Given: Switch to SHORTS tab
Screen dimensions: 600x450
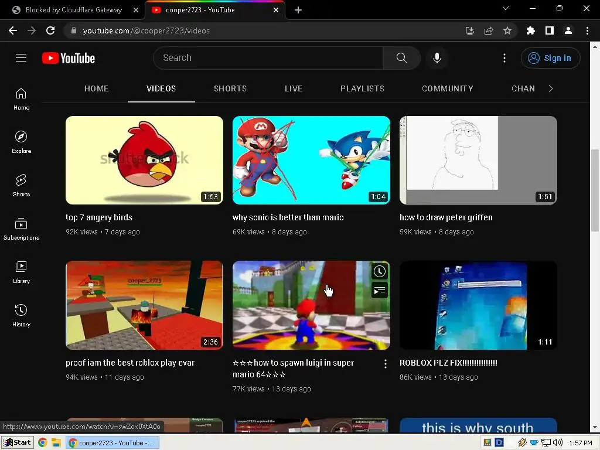Looking at the screenshot, I should [230, 88].
